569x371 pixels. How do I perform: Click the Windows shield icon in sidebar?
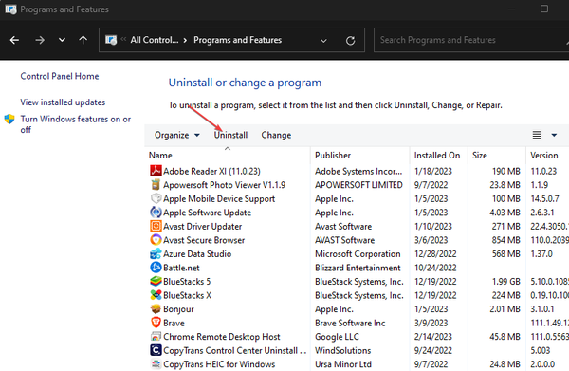tap(9, 119)
